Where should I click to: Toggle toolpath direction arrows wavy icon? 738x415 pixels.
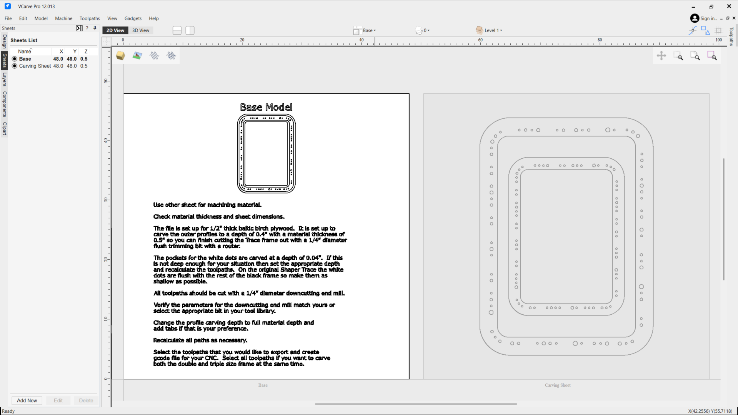[171, 56]
